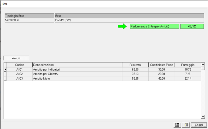Click the table scroll-down arrow
Screen dimensions: 208x129
click(x=203, y=117)
